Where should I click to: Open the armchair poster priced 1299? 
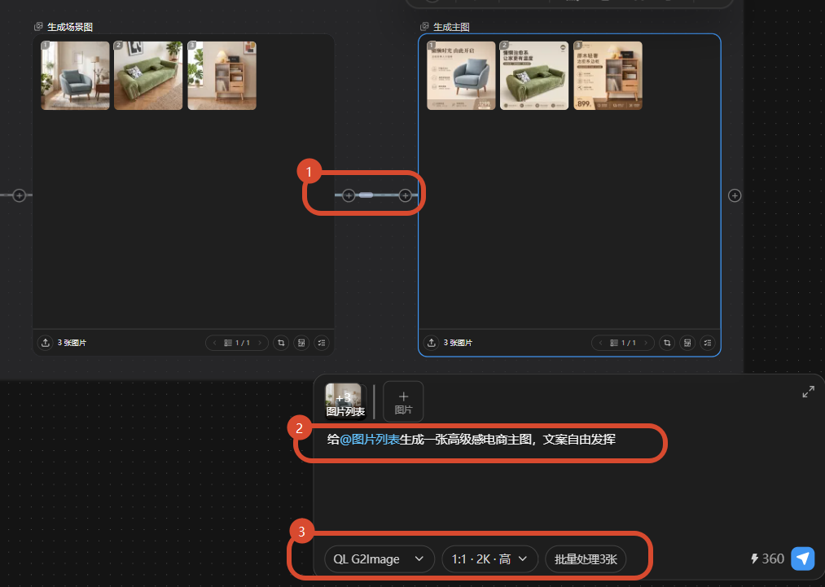(x=461, y=76)
